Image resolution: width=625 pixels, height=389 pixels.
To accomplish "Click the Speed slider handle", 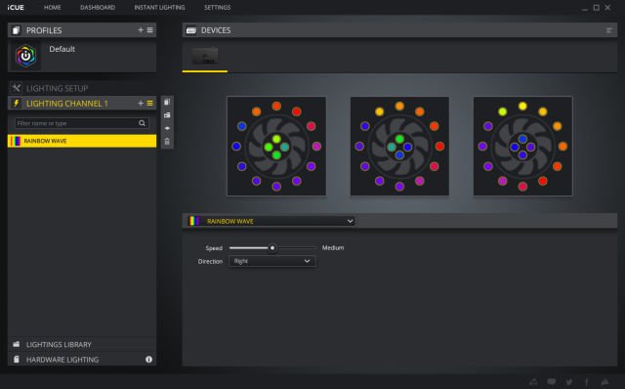I will coord(272,248).
